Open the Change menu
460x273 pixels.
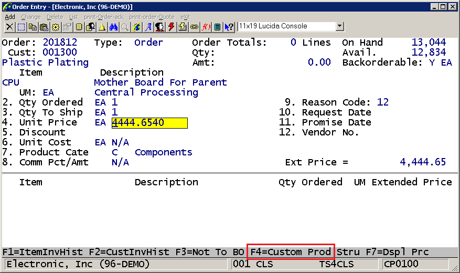[31, 17]
